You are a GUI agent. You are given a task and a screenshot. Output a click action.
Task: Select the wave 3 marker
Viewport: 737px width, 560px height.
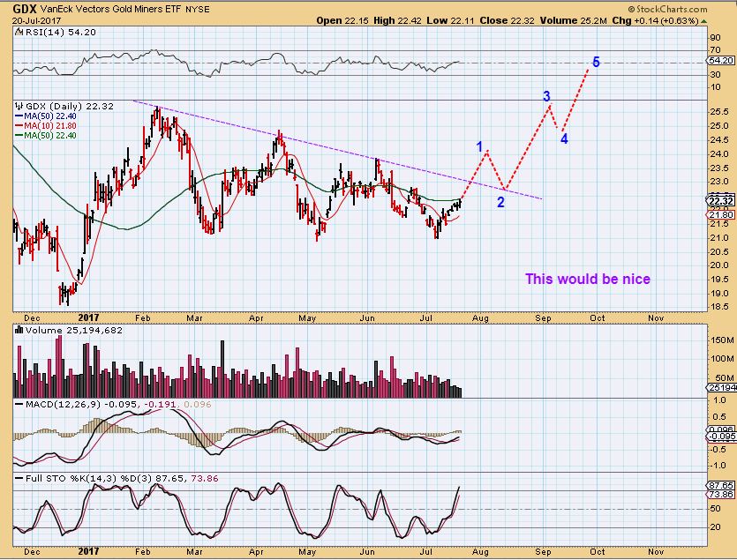546,96
